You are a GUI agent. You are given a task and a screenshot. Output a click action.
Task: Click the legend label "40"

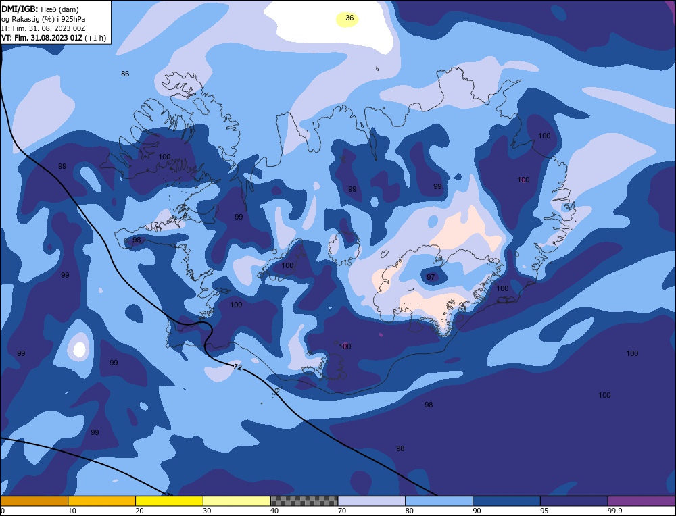click(274, 511)
